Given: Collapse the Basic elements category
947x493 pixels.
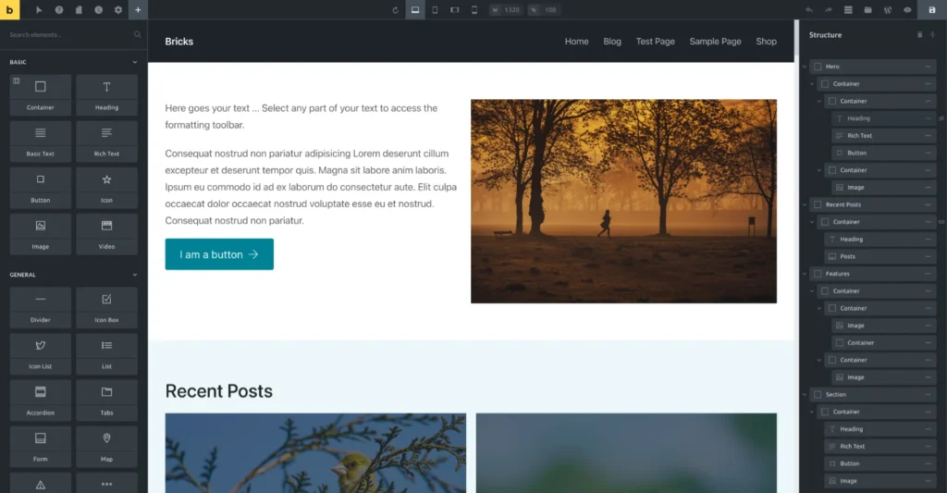Looking at the screenshot, I should click(135, 62).
